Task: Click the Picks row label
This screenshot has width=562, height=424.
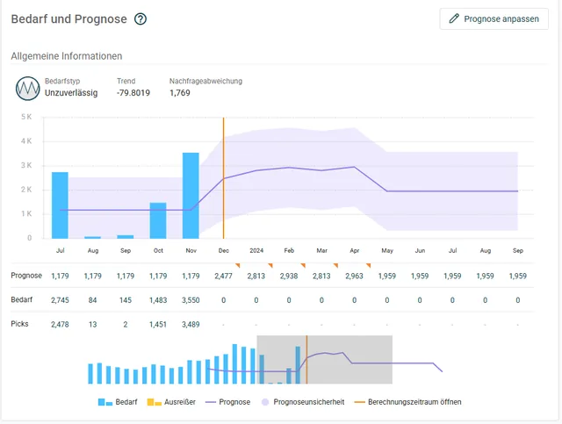Action: tap(19, 324)
